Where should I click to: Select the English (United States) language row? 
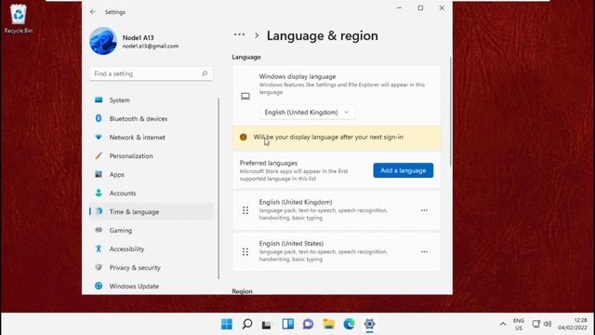tap(337, 251)
